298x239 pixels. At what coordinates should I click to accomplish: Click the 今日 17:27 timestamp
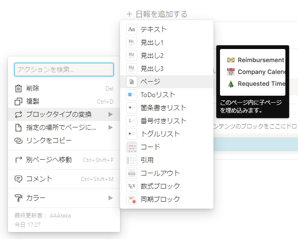[x=28, y=225]
